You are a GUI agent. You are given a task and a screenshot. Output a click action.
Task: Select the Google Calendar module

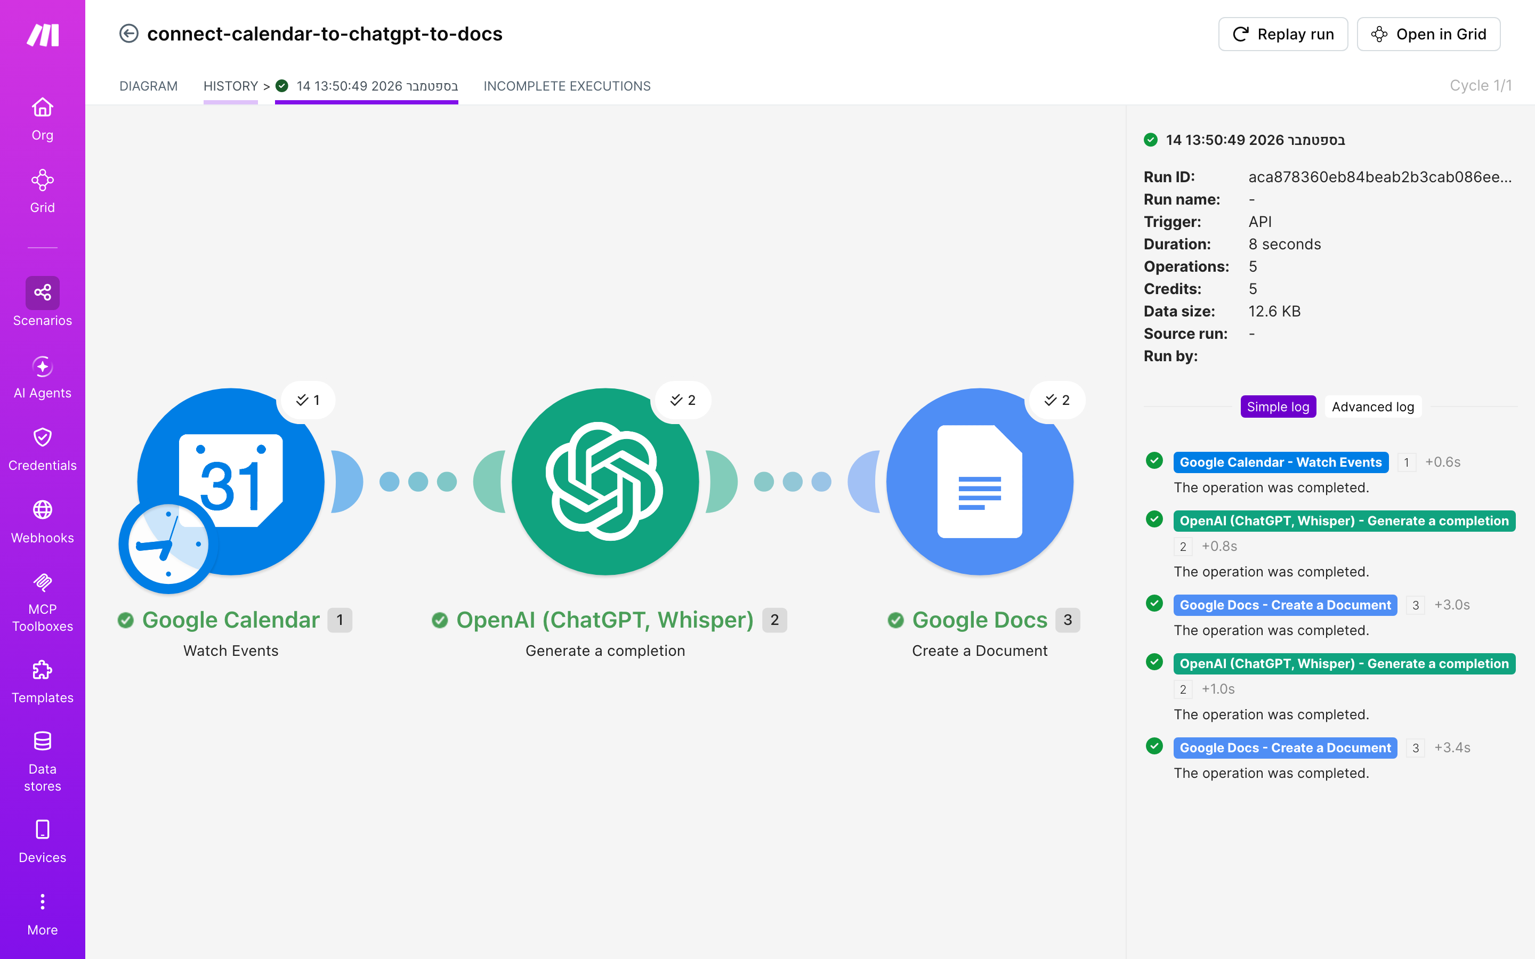(x=231, y=482)
